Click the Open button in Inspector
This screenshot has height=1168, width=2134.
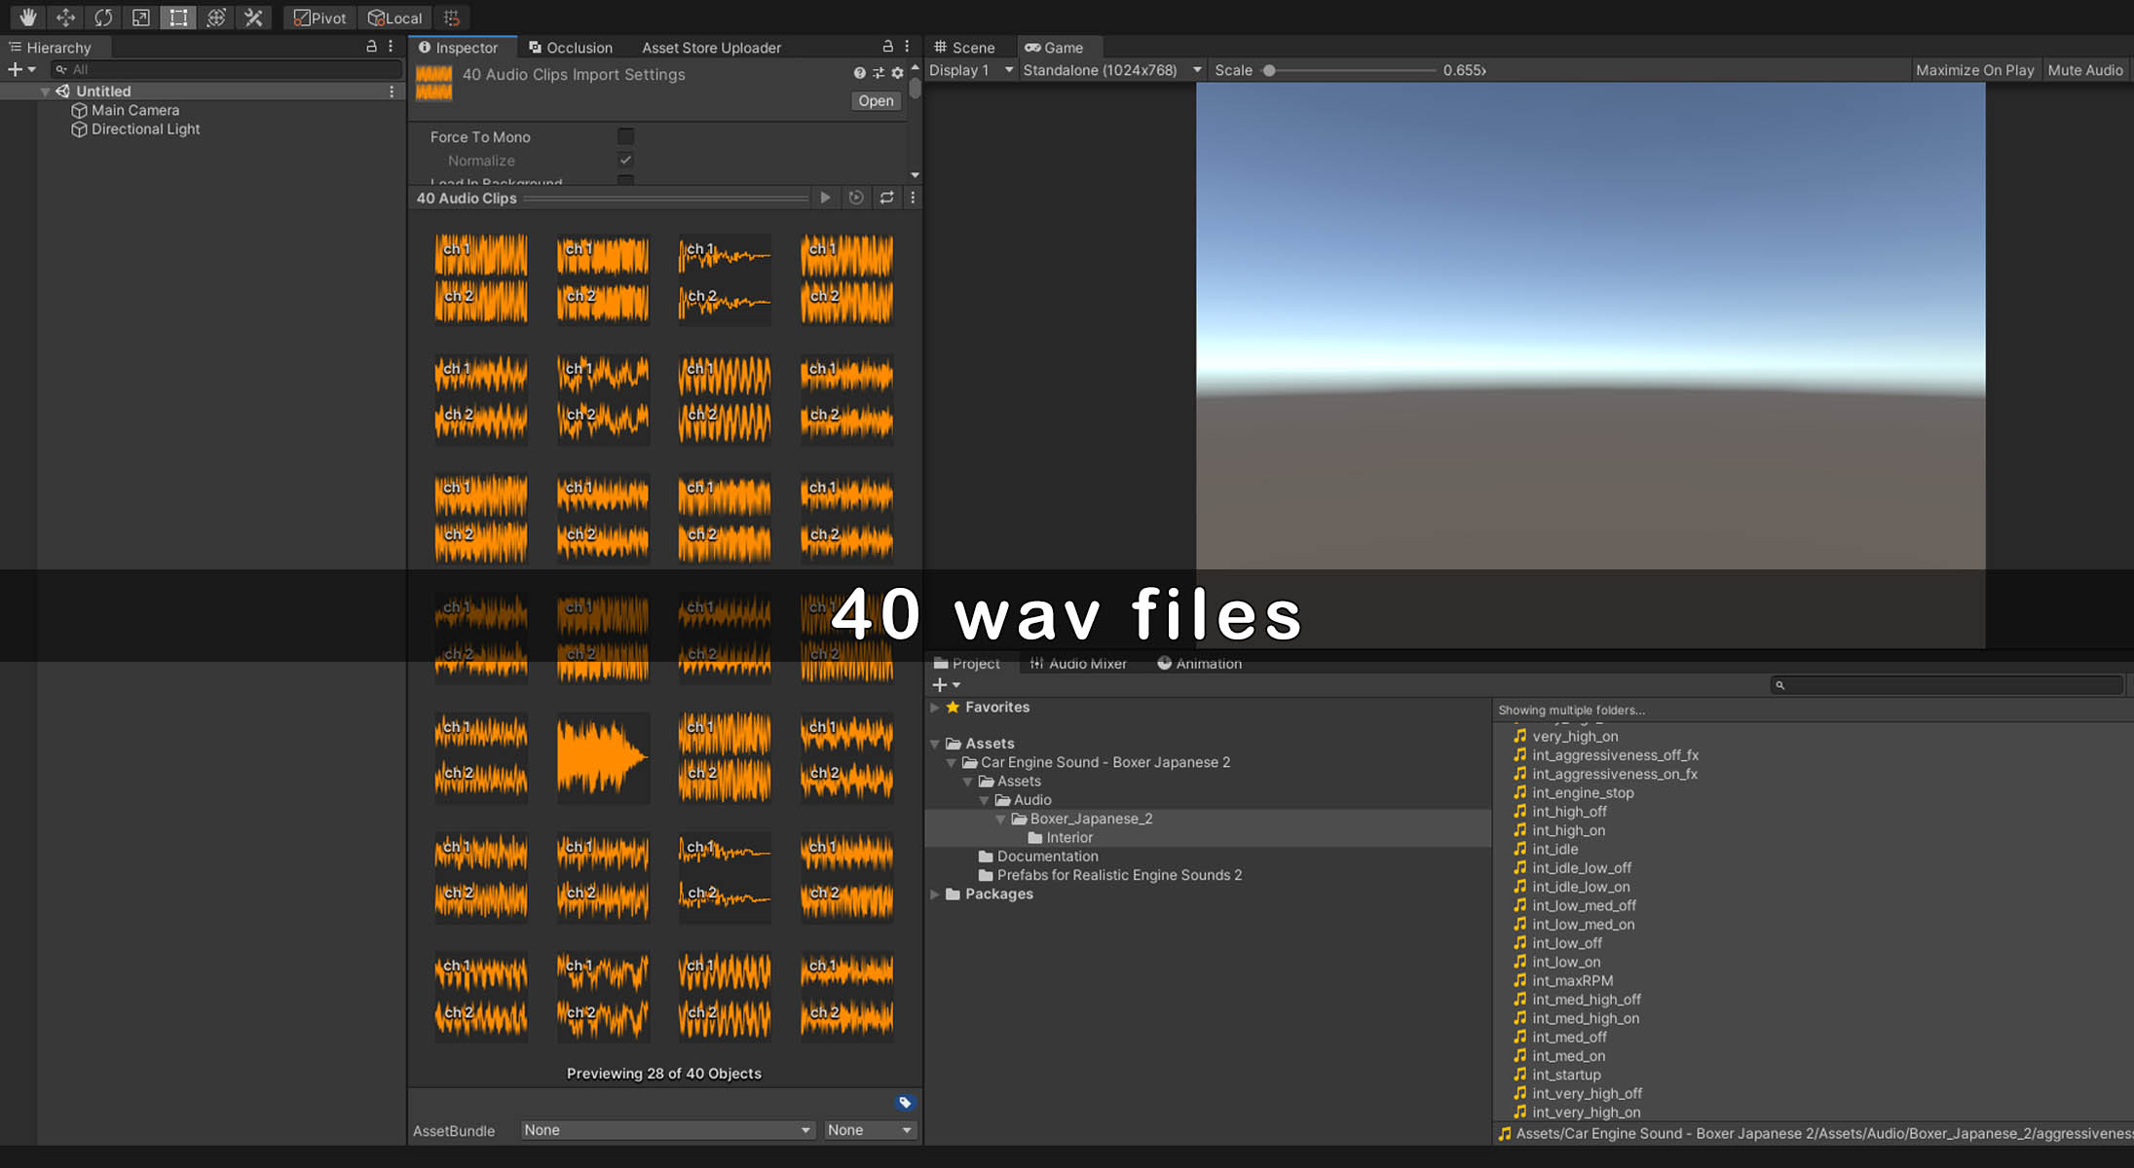(875, 101)
